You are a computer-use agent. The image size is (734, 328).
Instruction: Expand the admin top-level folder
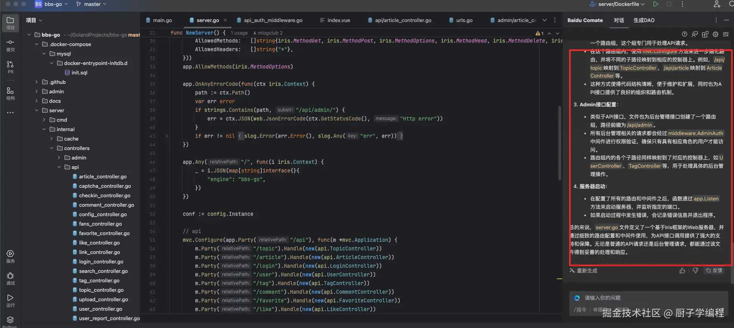click(37, 91)
